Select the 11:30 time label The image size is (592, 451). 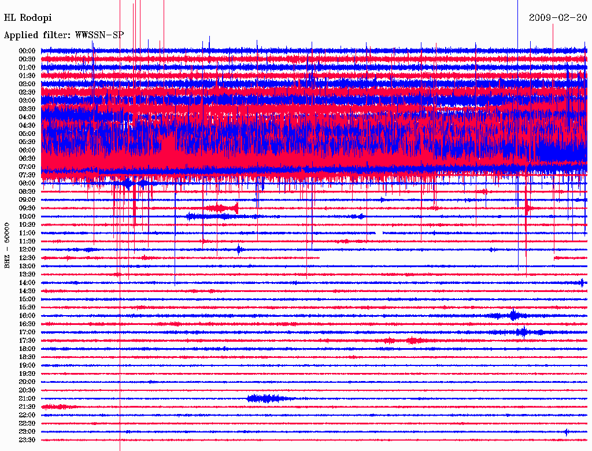tap(27, 241)
